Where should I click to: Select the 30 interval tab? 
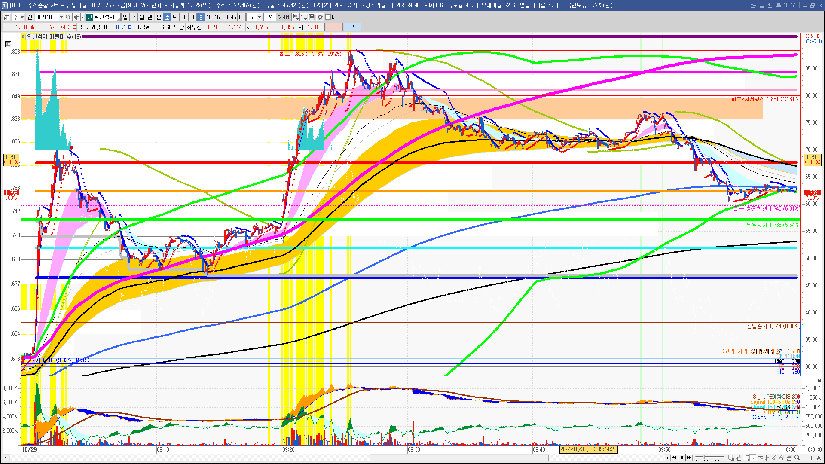pos(225,17)
